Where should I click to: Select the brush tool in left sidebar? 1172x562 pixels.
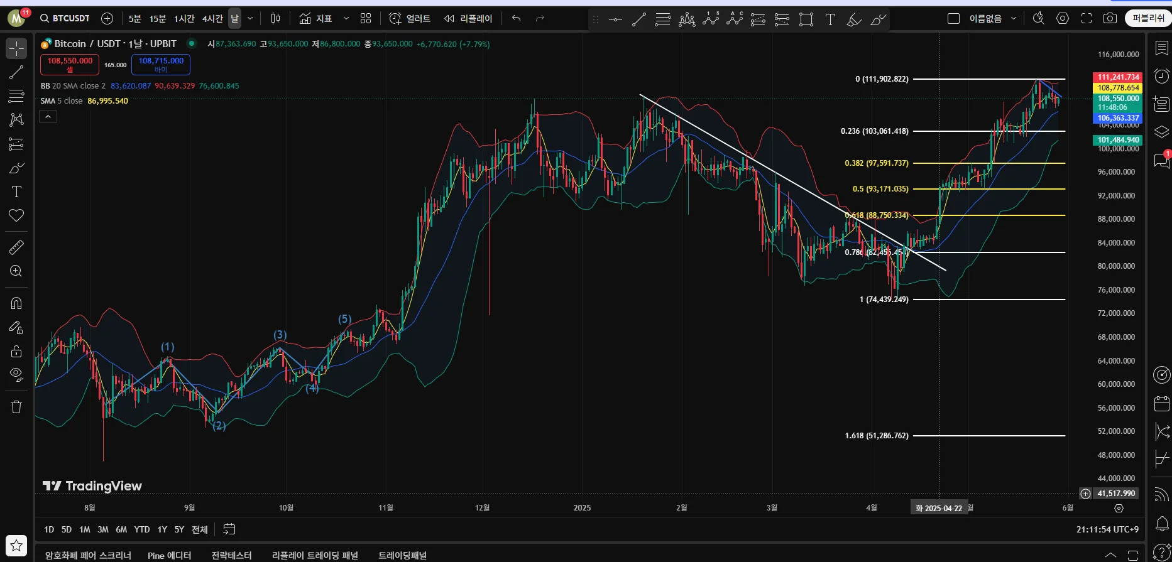coord(16,168)
